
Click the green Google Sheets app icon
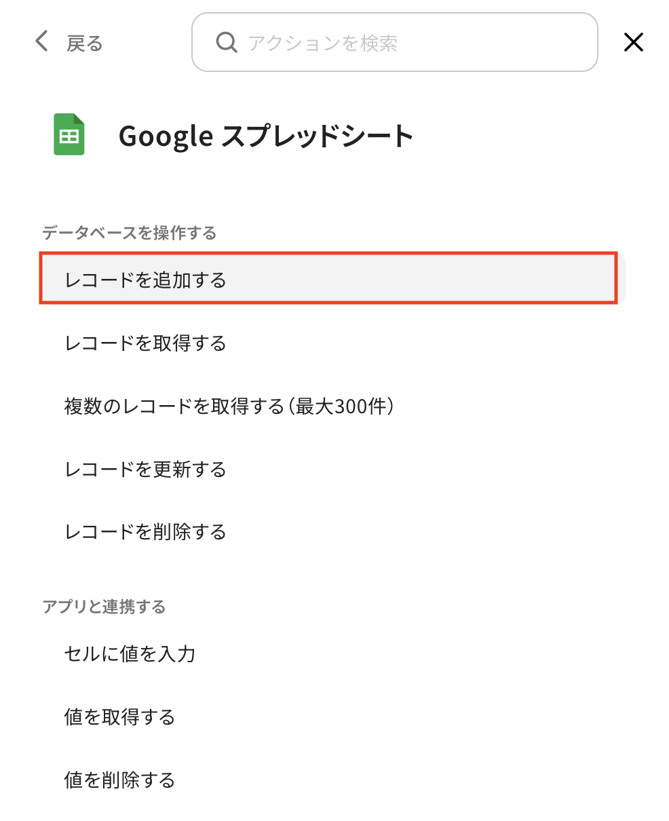pos(69,135)
